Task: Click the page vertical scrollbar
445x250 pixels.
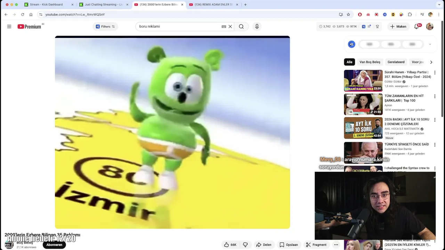Action: tap(442, 69)
